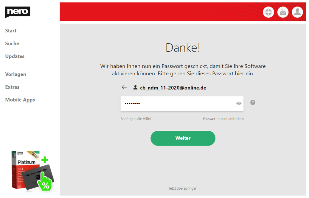Select Updates in the sidebar
309x198 pixels.
15,56
